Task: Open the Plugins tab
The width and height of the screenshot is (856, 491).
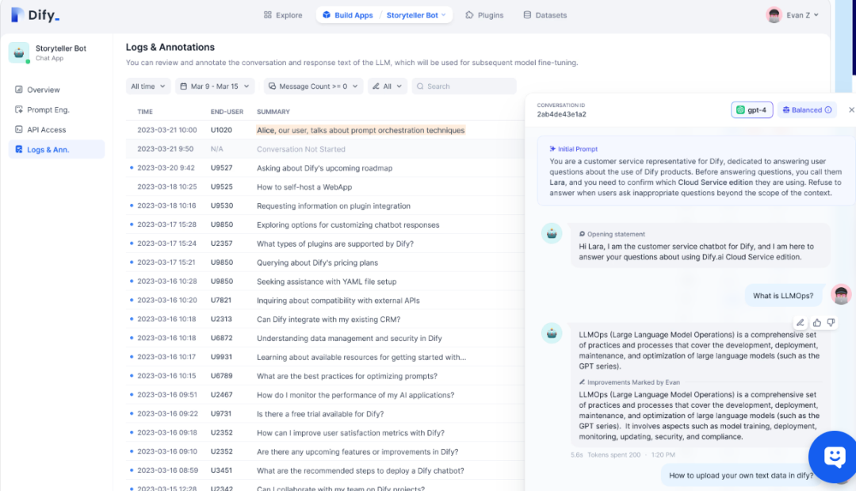Action: click(484, 15)
